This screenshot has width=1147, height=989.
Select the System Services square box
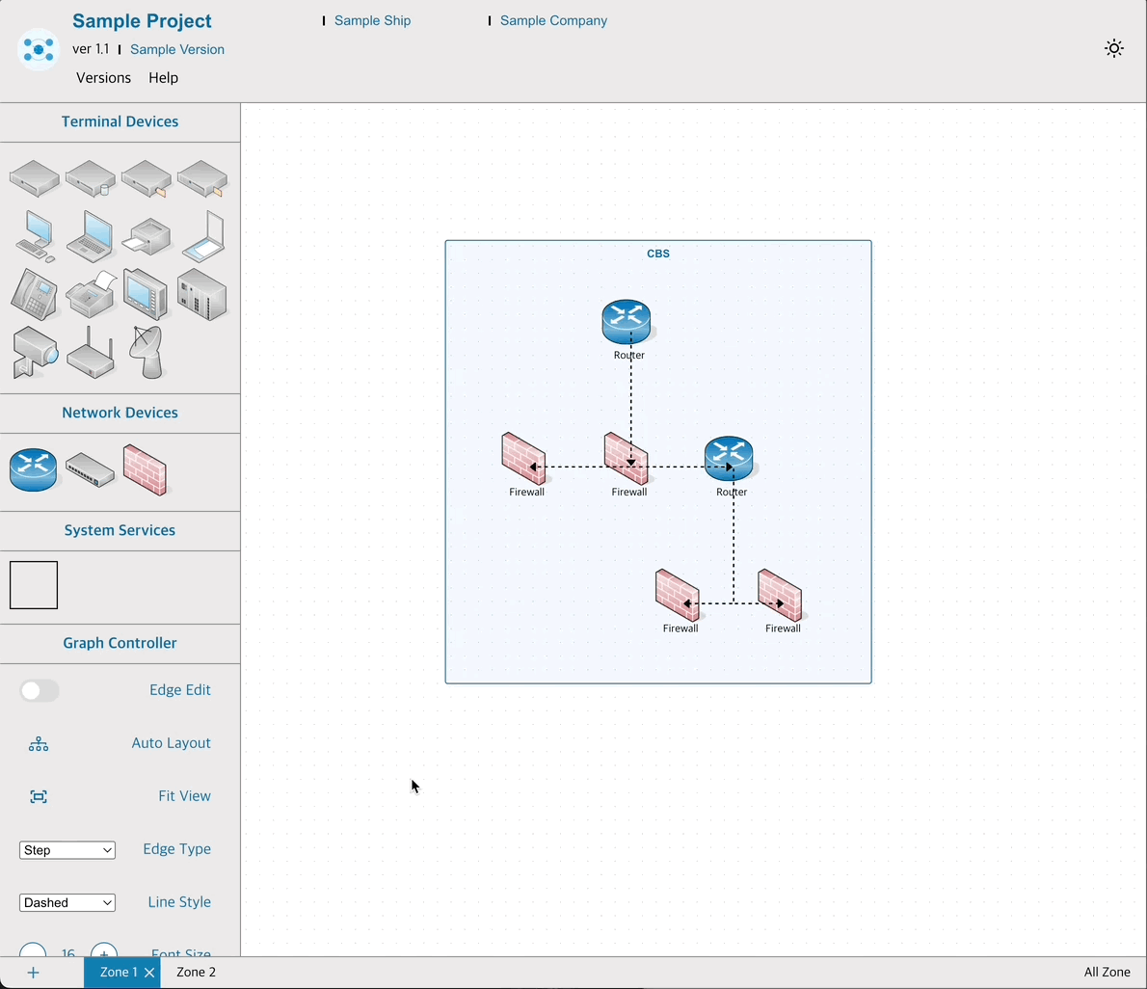pos(34,585)
